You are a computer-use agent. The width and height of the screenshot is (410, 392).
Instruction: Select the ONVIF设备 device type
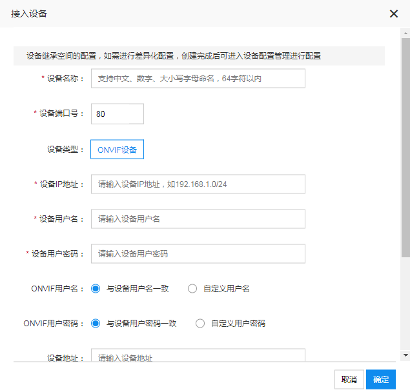117,150
